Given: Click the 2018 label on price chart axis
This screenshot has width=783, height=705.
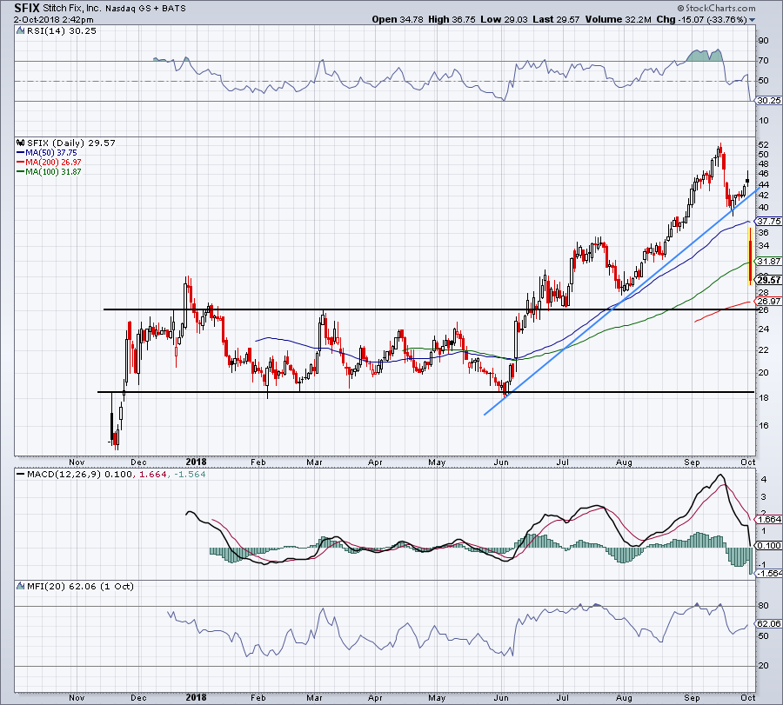Looking at the screenshot, I should tap(196, 462).
